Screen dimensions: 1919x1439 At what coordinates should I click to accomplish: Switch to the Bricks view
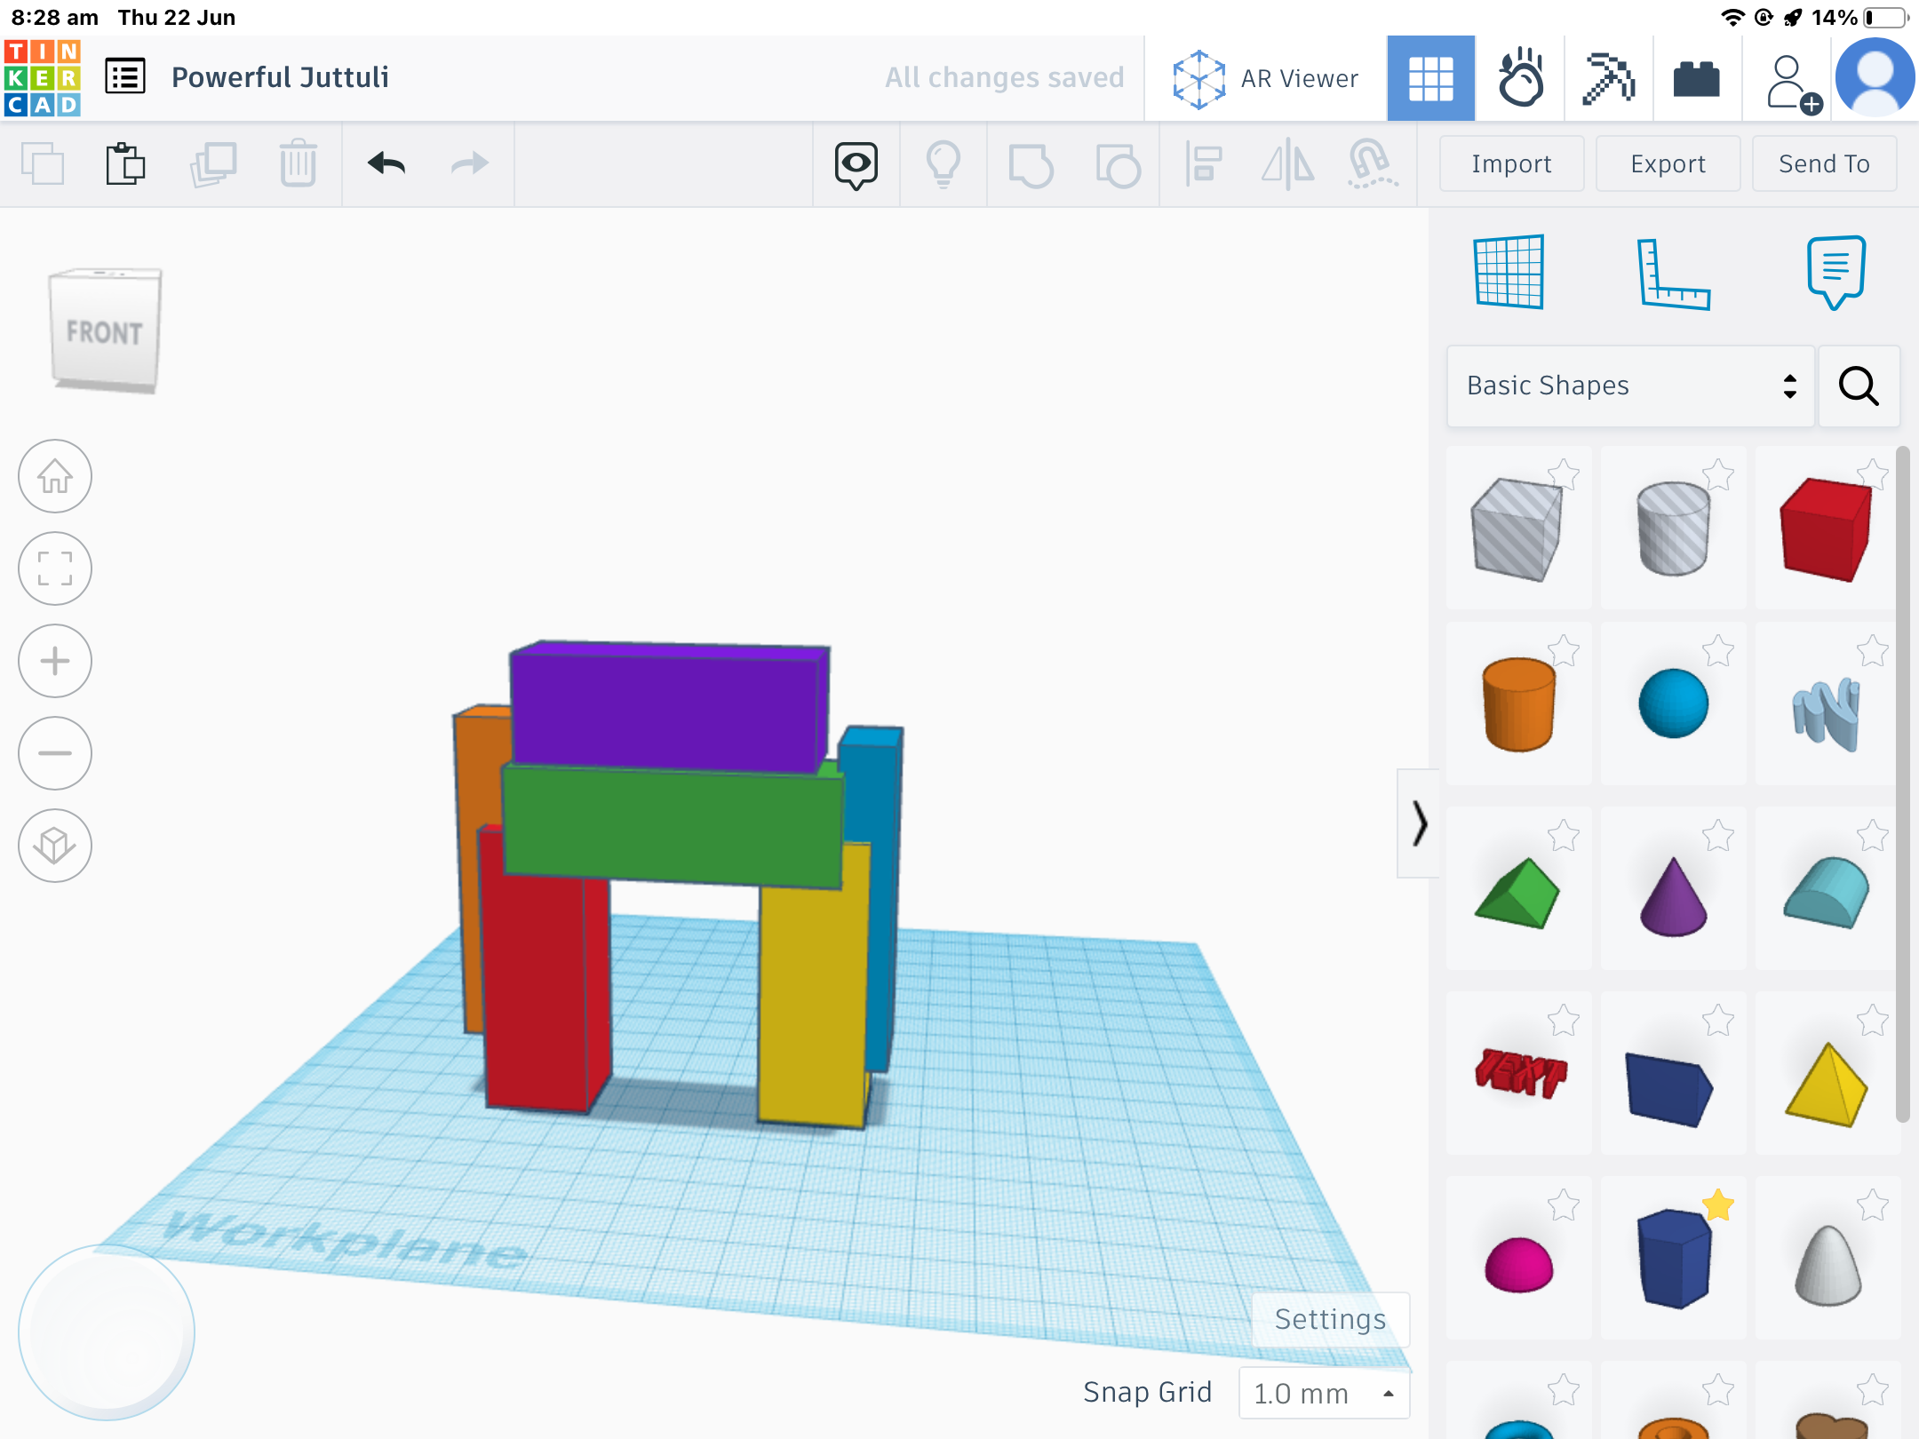[x=1697, y=79]
